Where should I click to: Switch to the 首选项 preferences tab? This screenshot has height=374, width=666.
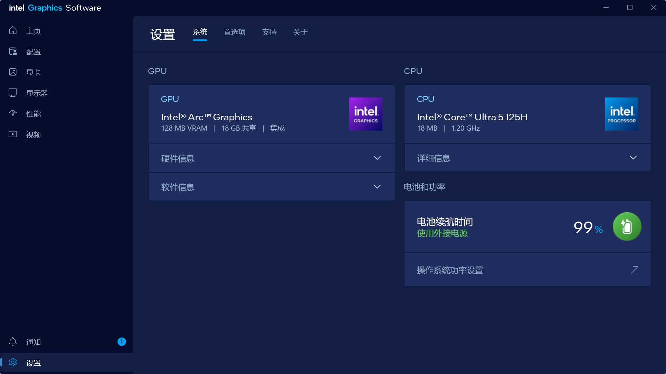(x=235, y=32)
